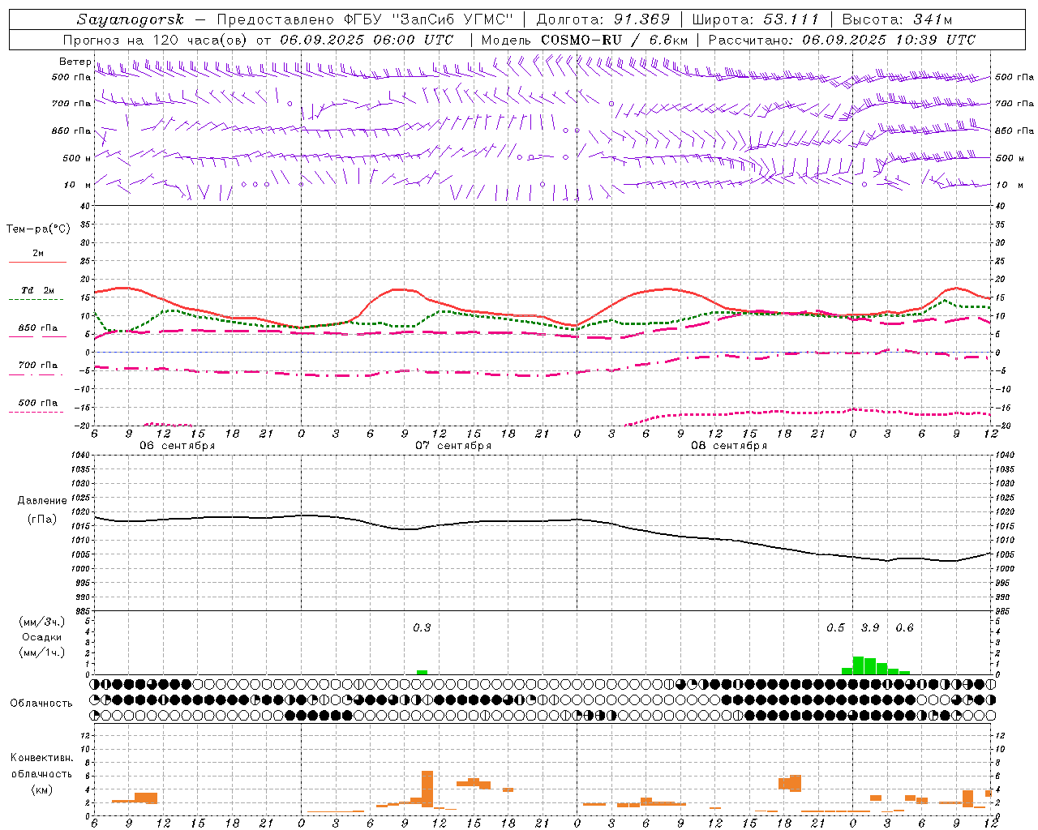The image size is (1038, 830).
Task: Click the '(мм/1ч.)' units label
Action: pyautogui.click(x=41, y=652)
